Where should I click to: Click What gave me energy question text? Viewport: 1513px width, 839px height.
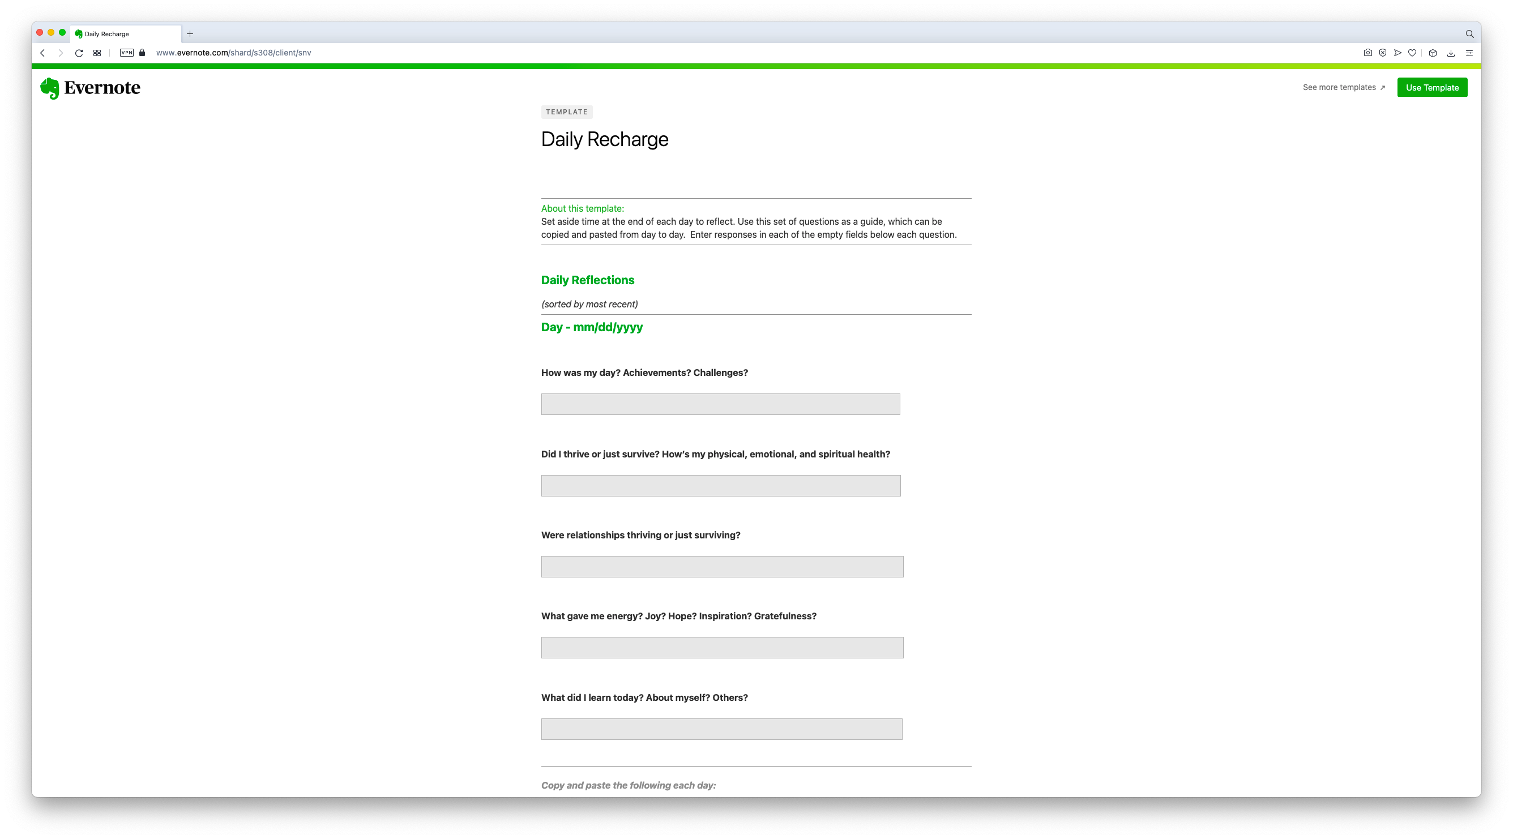(x=678, y=616)
